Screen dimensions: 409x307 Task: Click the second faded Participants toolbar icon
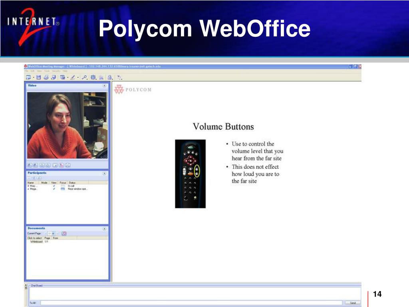tap(34, 178)
